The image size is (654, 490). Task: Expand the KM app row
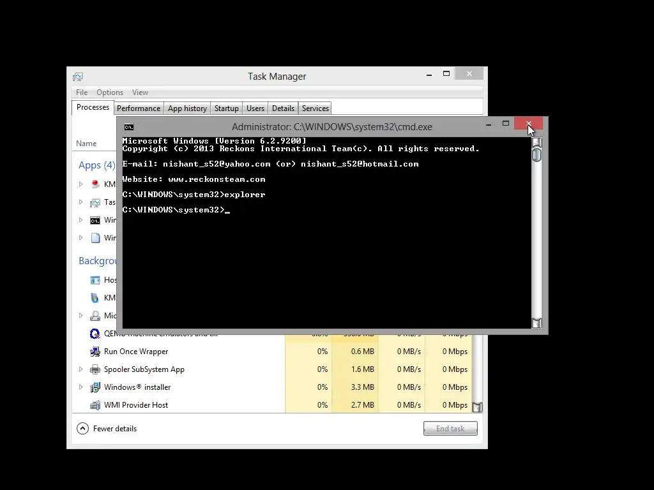pos(81,184)
